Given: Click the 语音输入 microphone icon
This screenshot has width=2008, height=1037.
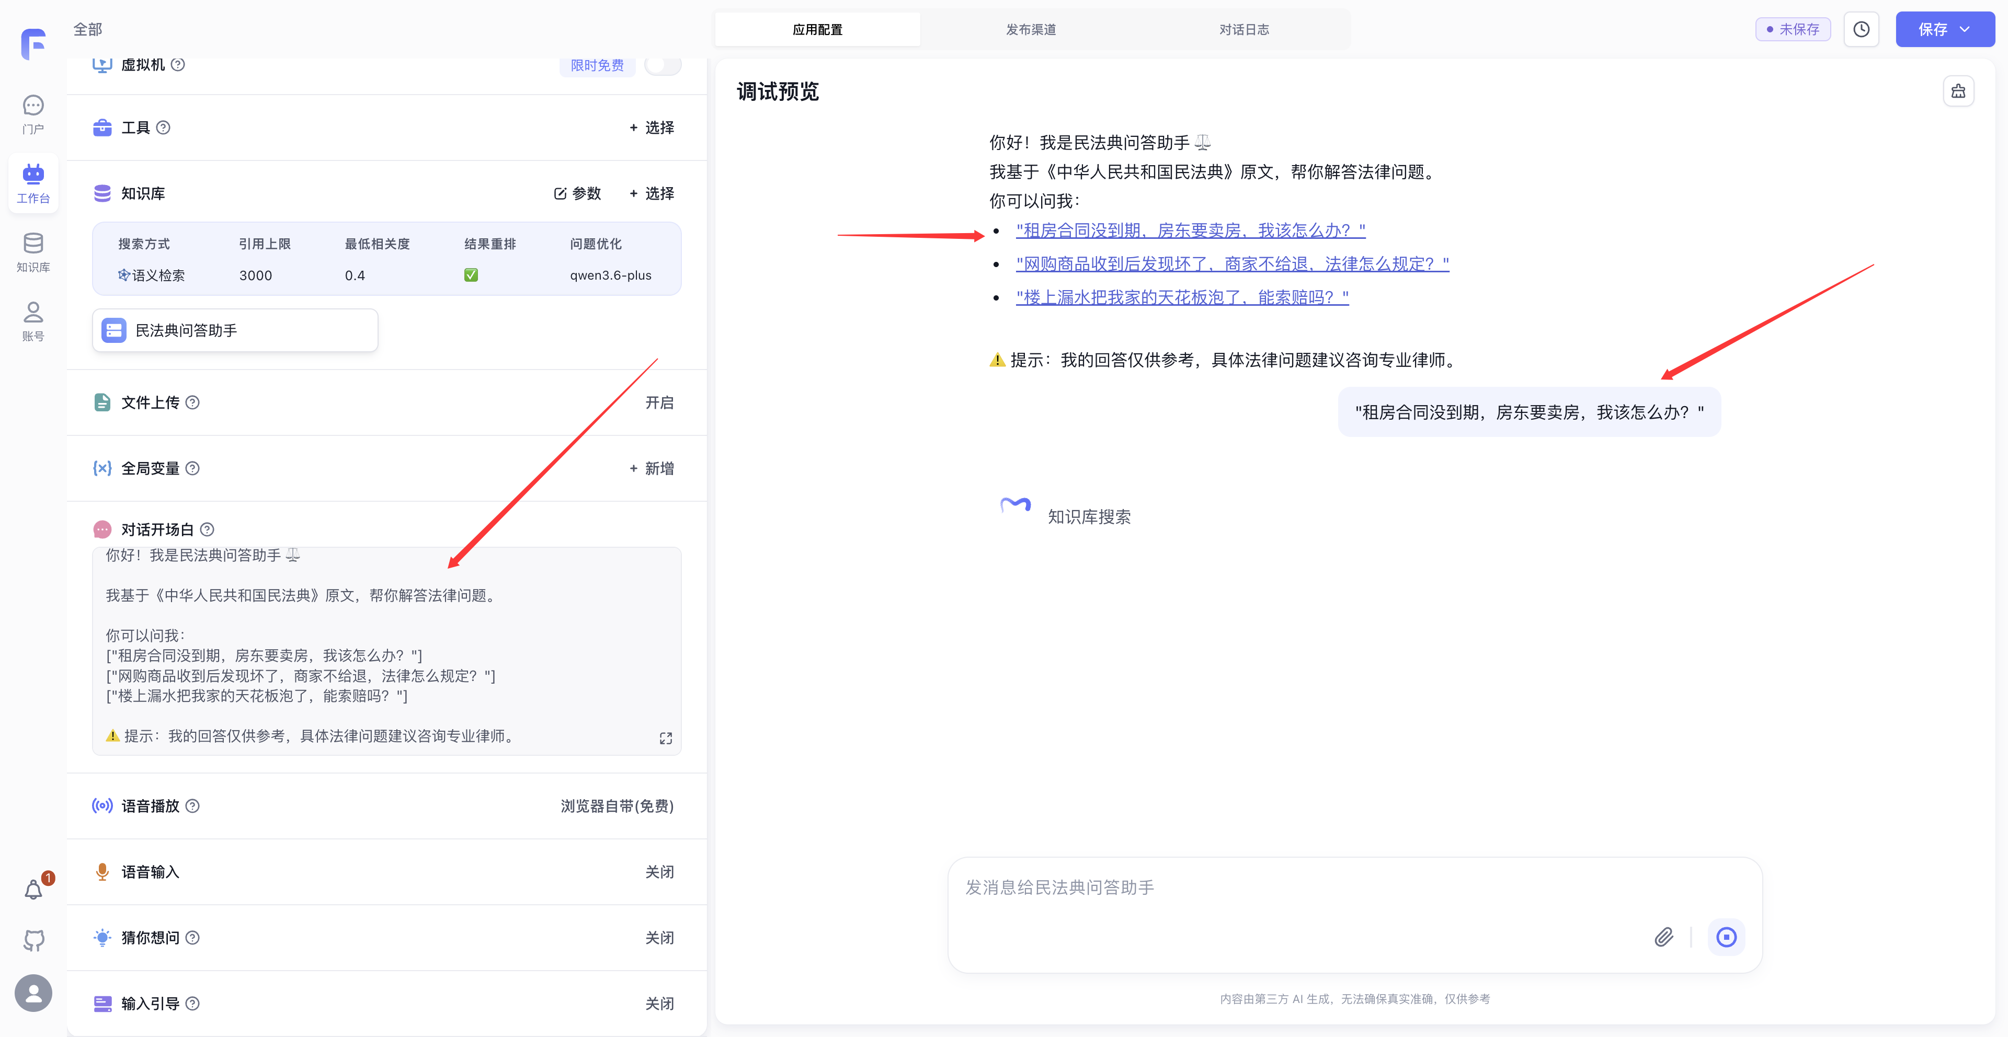Looking at the screenshot, I should pos(102,872).
